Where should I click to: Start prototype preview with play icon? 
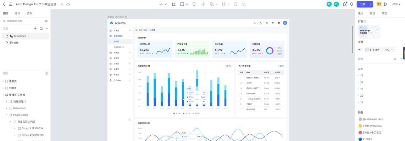click(x=385, y=4)
